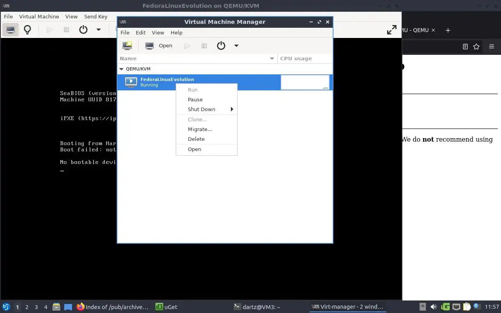Toggle reader view icon in Firefox
Screen dimensions: 501x313
coord(465,47)
